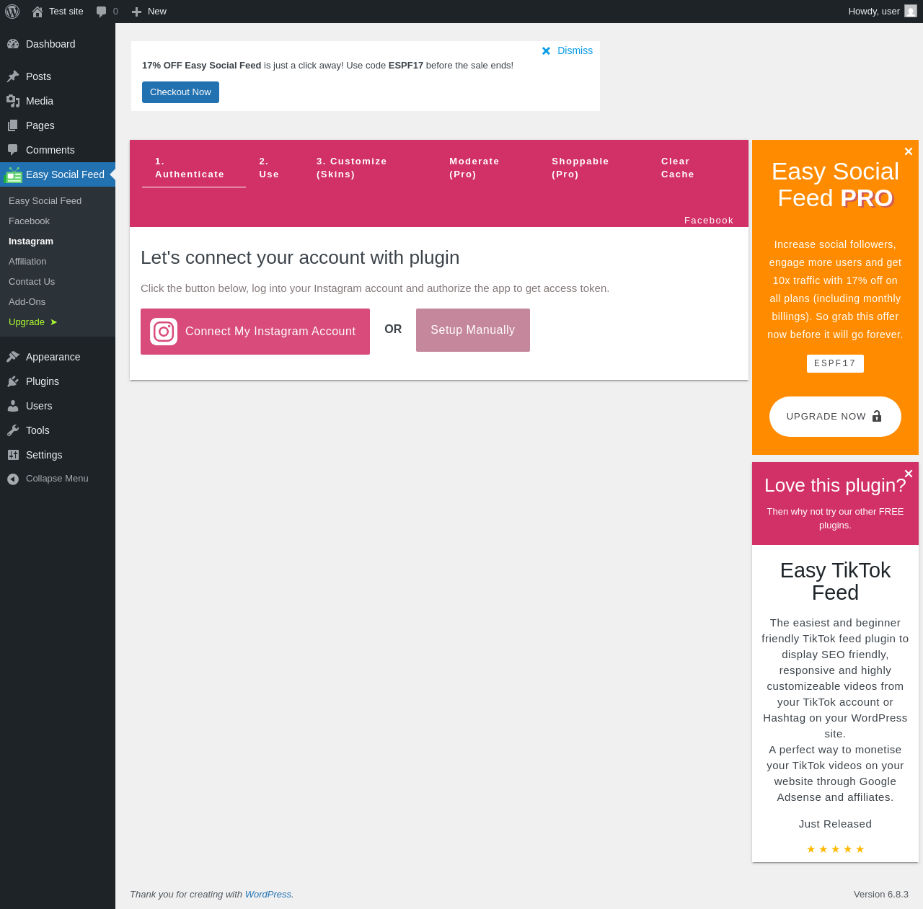Click the lock icon on Upgrade Now
Screen dimensions: 923x909
tap(877, 416)
